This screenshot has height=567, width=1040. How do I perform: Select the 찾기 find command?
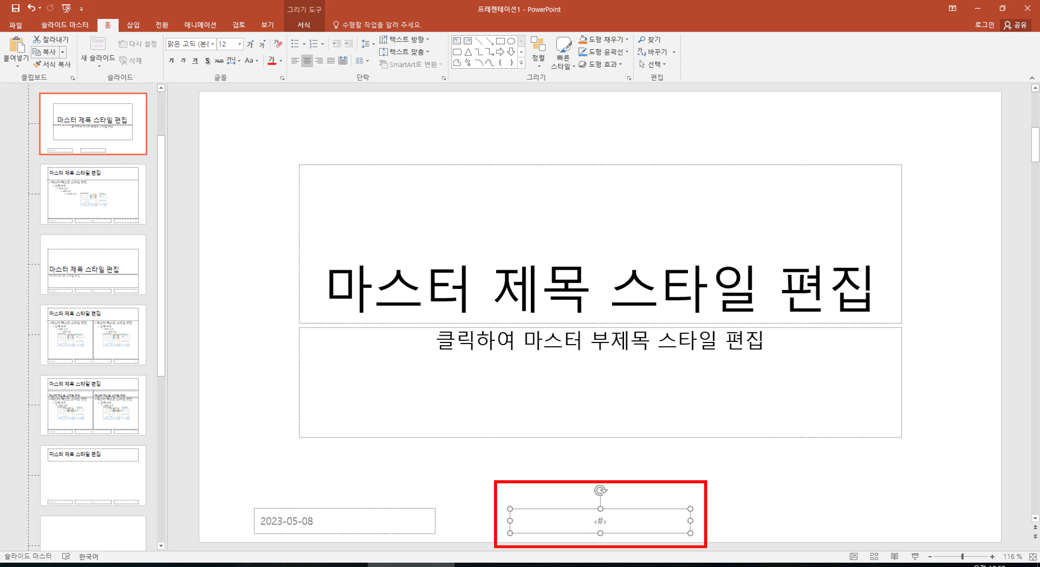coord(650,39)
